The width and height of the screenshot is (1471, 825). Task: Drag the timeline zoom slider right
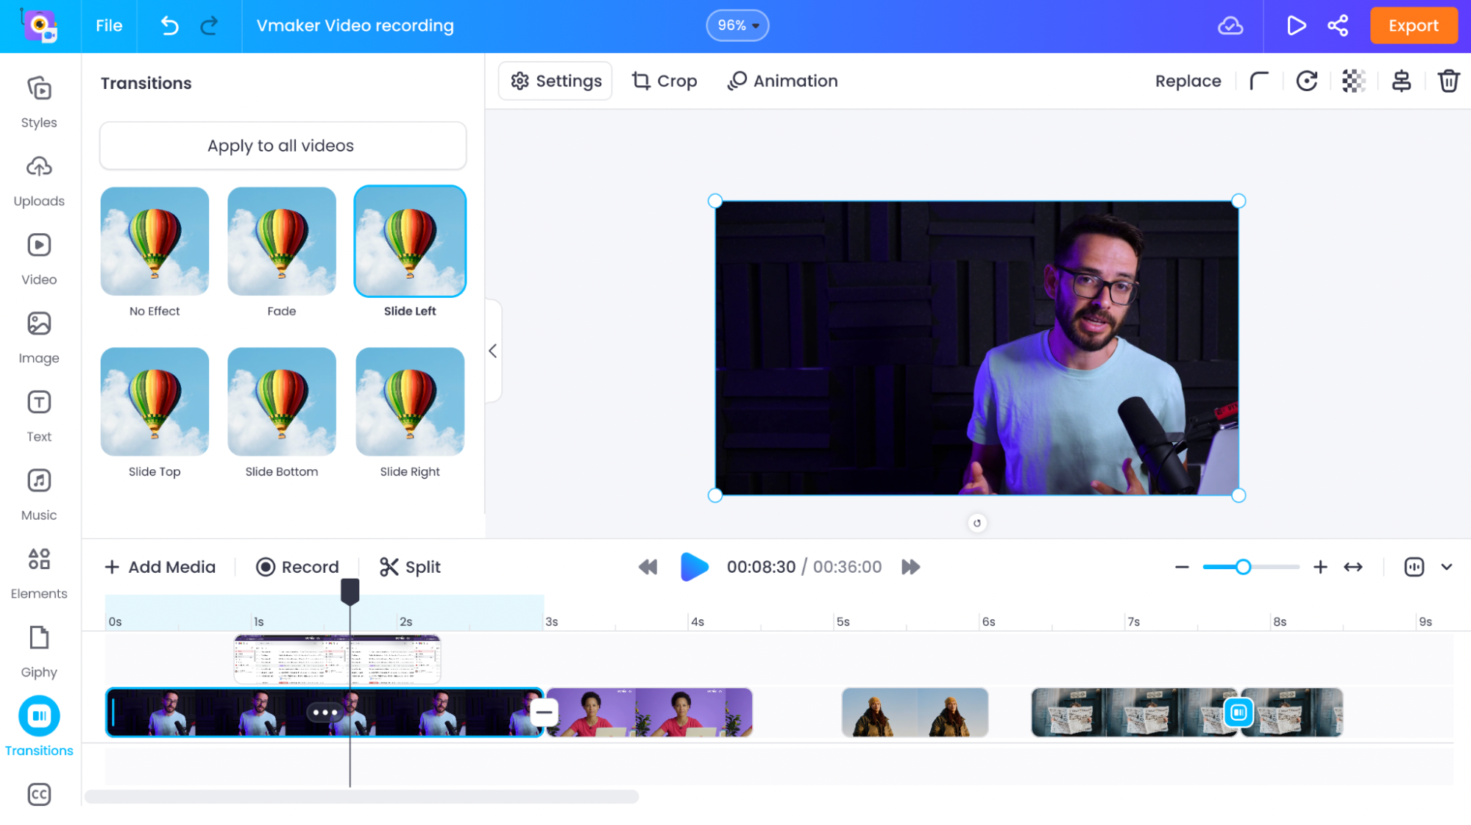[x=1243, y=566]
